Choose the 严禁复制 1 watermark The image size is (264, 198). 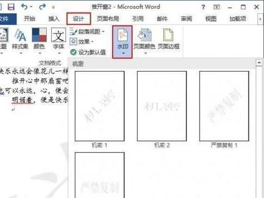click(x=224, y=106)
